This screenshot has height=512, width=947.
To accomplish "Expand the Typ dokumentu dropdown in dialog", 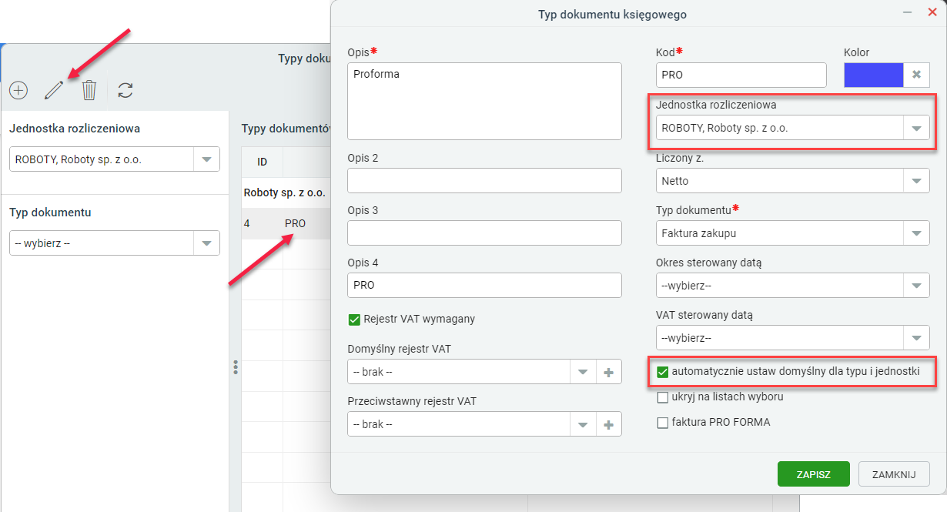I will [916, 233].
